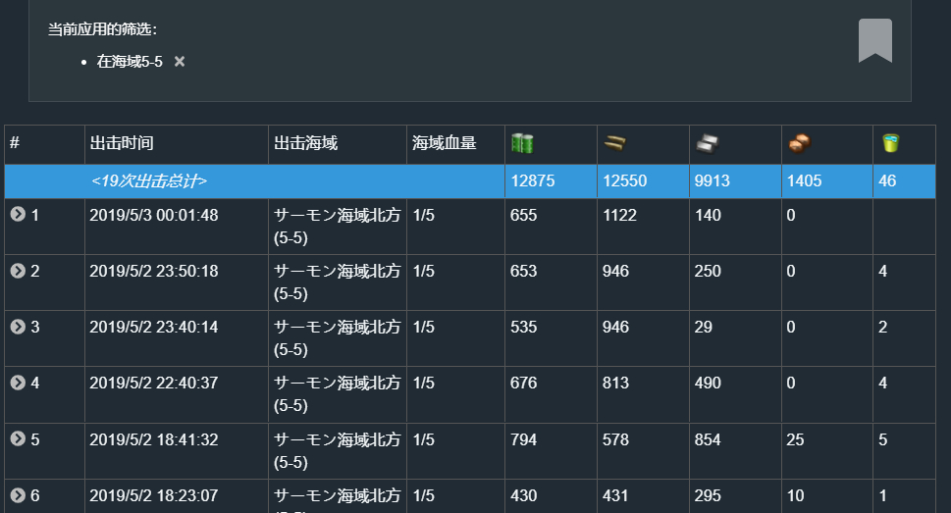Click sea area cell in row 1
Image resolution: width=951 pixels, height=513 pixels.
(x=338, y=227)
